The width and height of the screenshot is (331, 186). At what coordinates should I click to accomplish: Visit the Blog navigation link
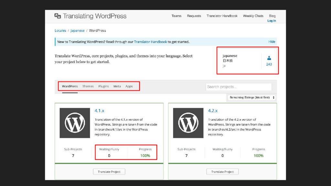click(x=272, y=16)
